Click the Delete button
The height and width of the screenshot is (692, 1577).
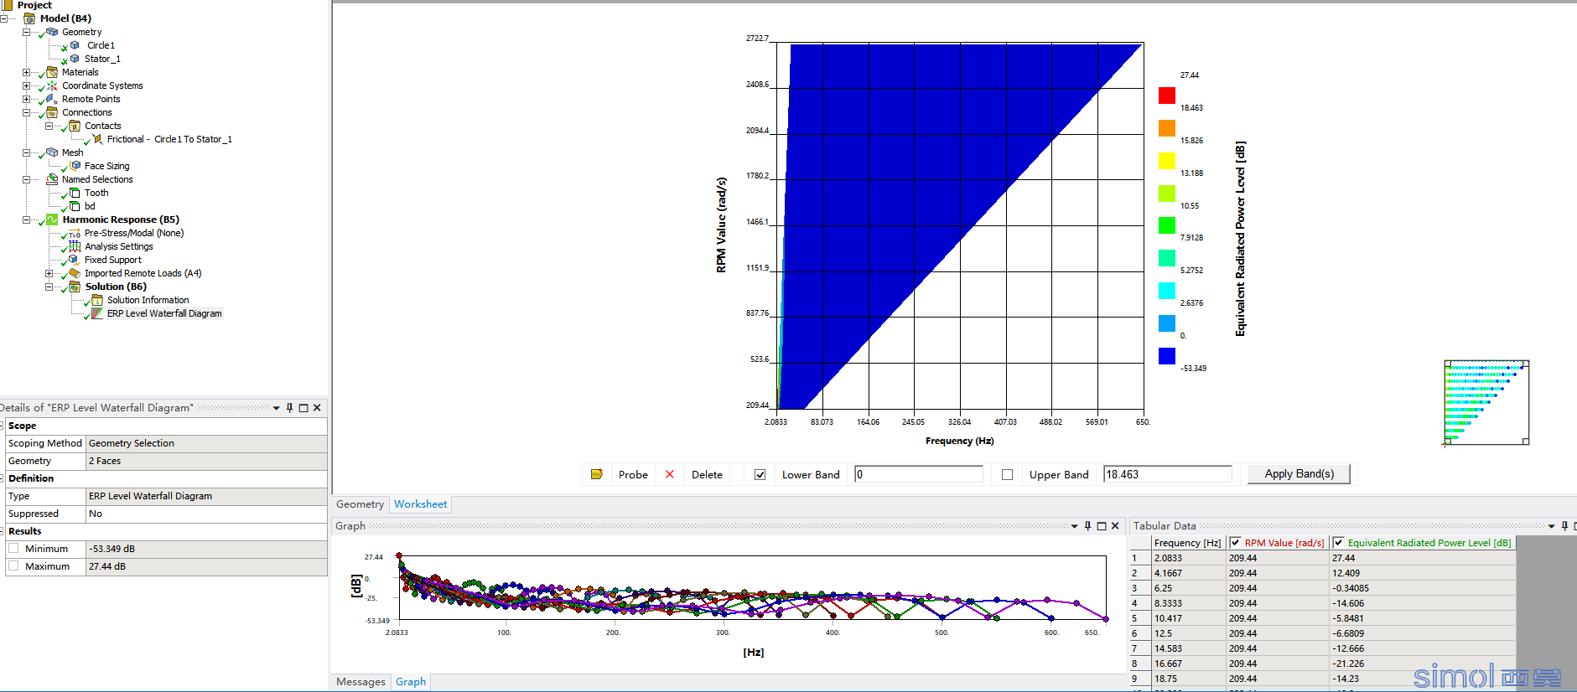707,474
